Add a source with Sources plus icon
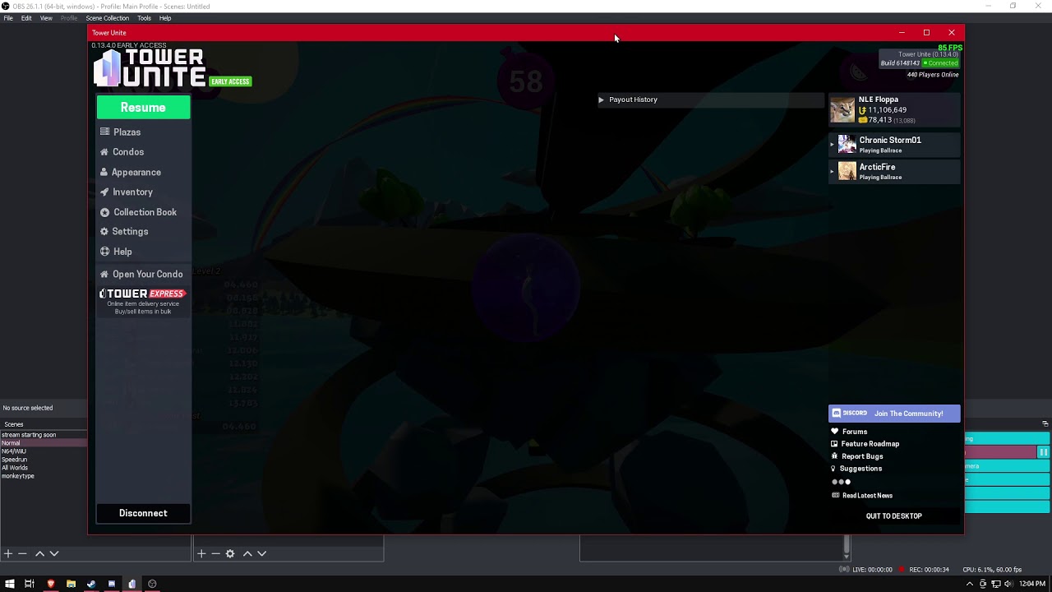Viewport: 1052px width, 592px height. point(201,554)
